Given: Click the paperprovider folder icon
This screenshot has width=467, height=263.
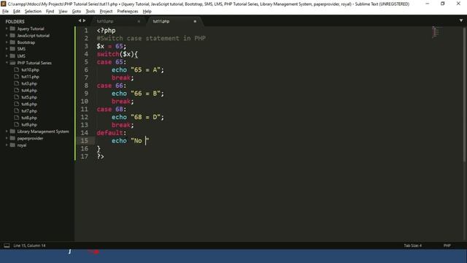Looking at the screenshot, I should point(12,138).
